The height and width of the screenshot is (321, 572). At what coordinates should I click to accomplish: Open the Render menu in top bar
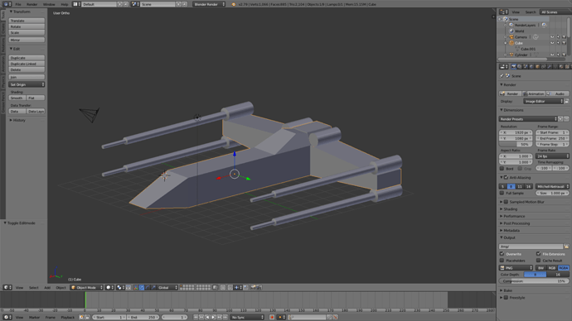click(x=32, y=4)
